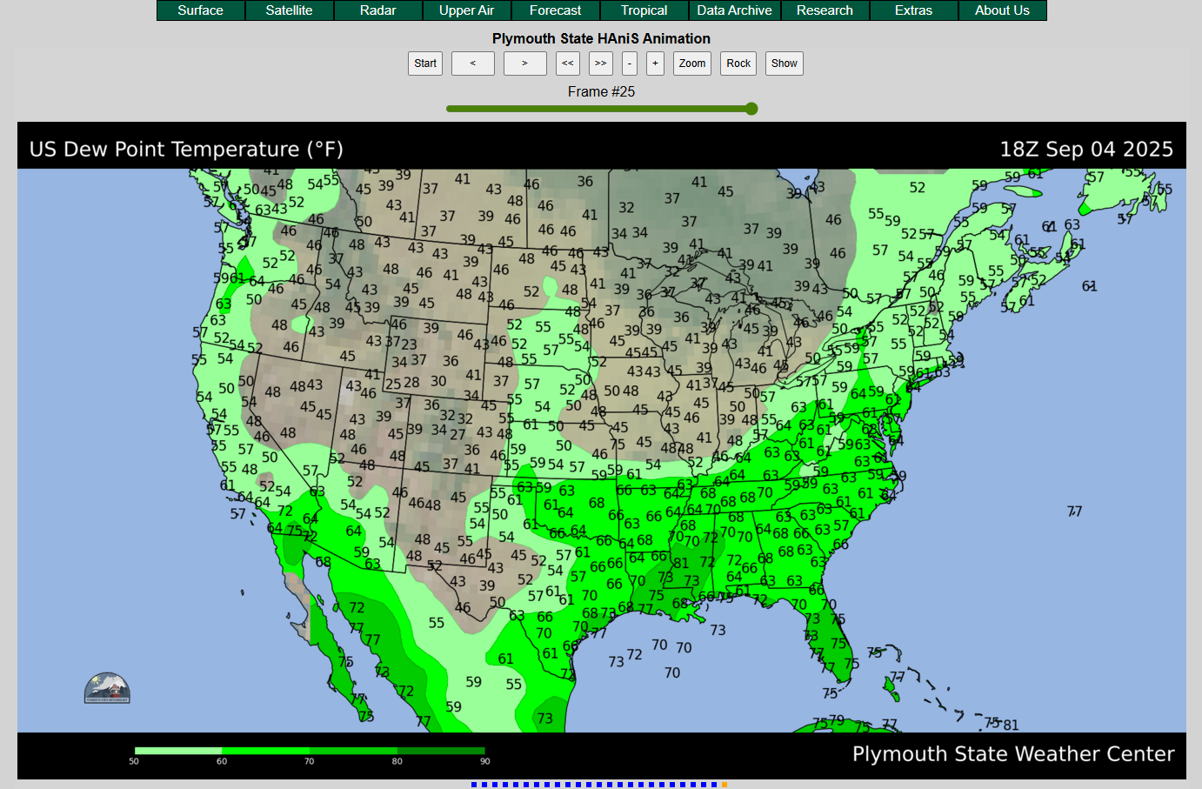
Task: Enable Rock mode for the animation
Action: click(x=738, y=63)
